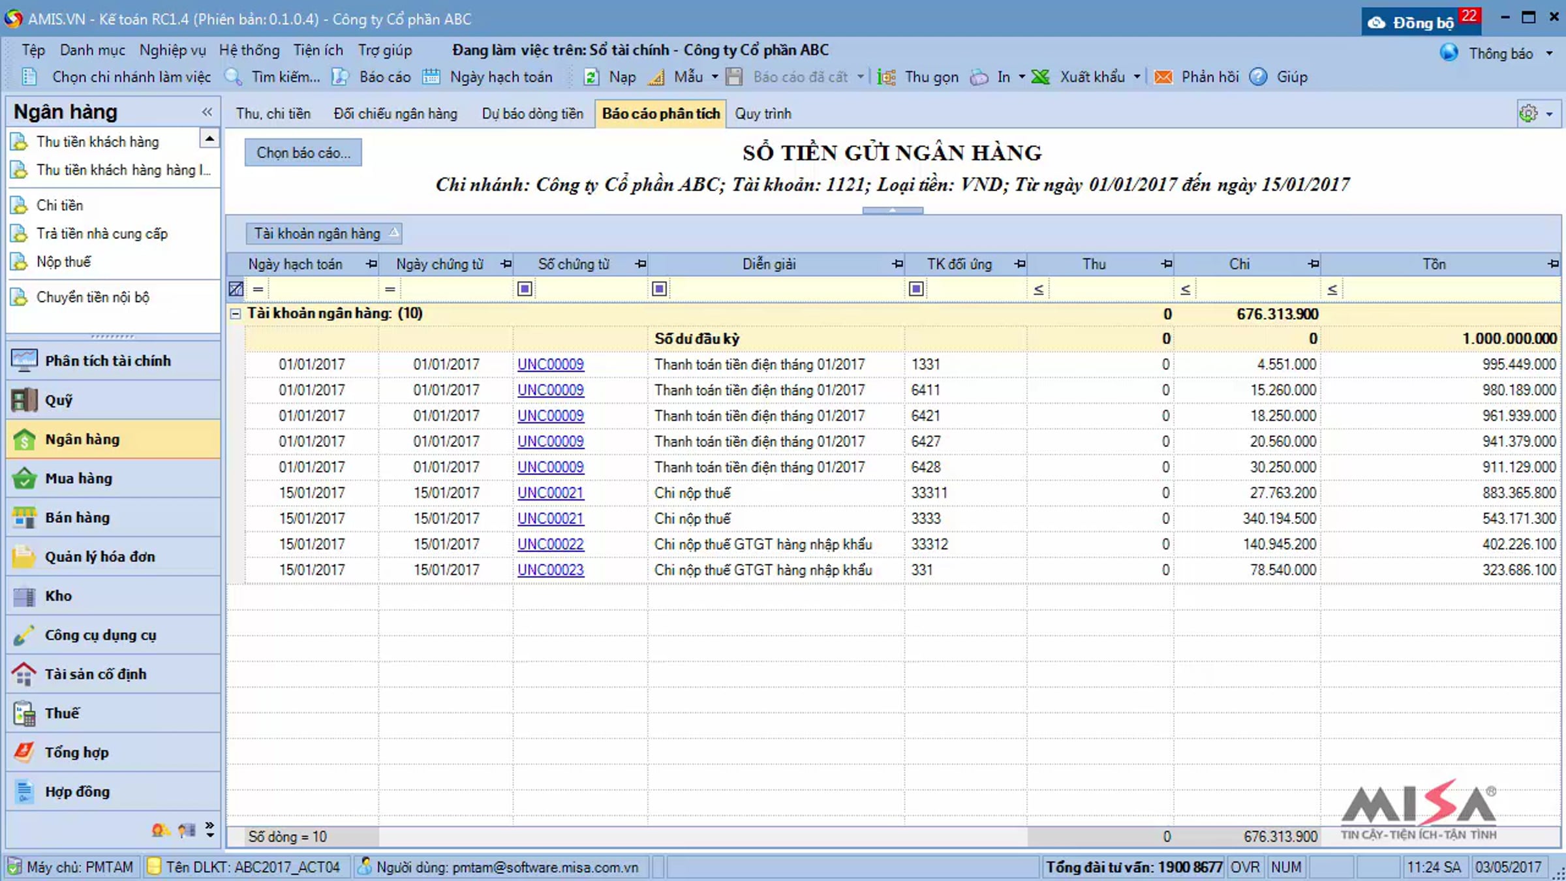Switch to Dự báo dòng tiền tab

[532, 114]
